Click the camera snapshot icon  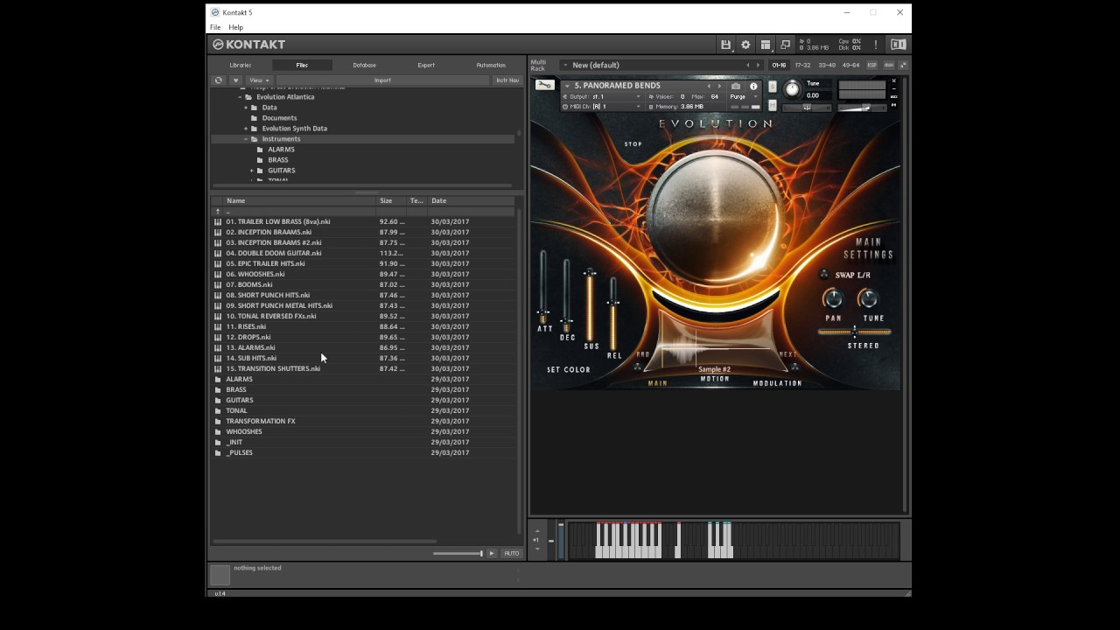[736, 86]
